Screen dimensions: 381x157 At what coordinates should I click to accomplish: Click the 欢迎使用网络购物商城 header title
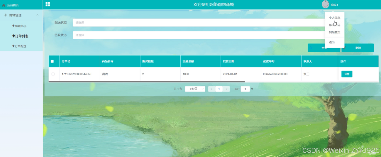tap(214, 4)
